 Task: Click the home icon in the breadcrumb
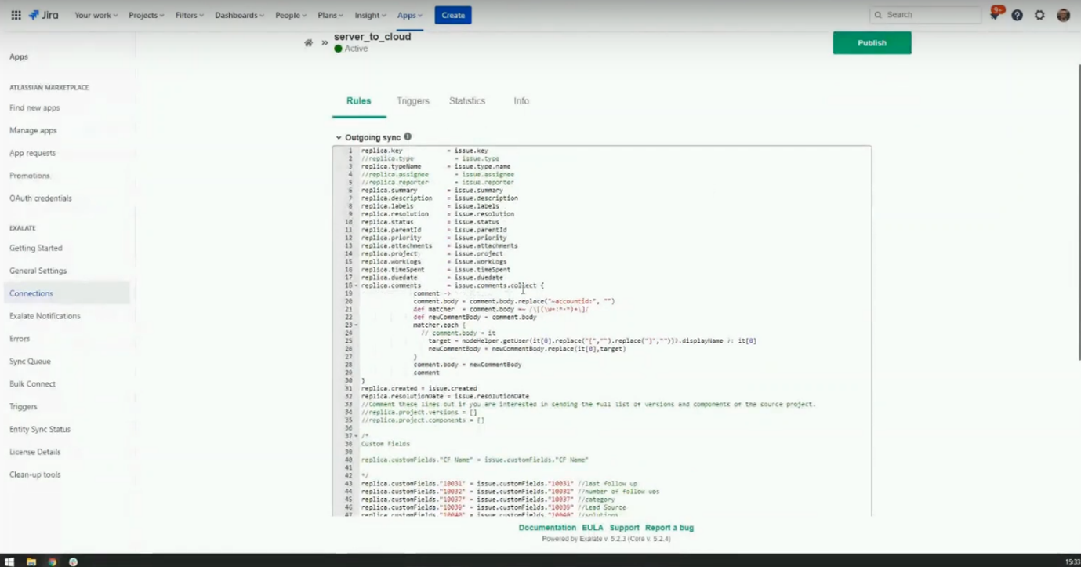click(x=309, y=43)
